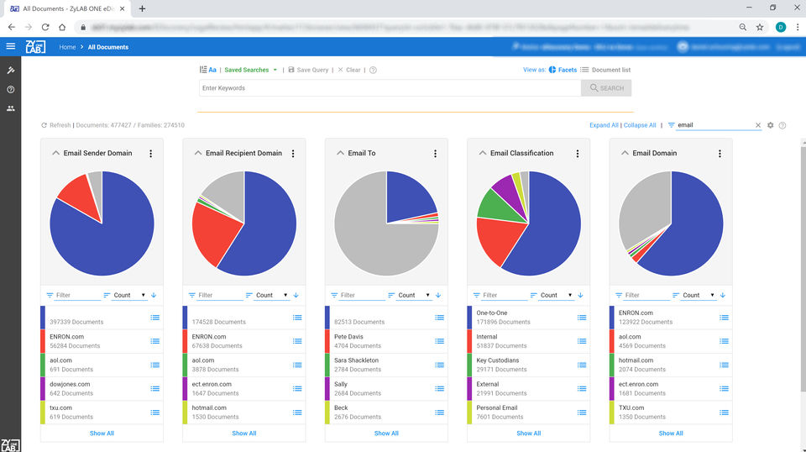
Task: Switch view to Document list
Action: (x=605, y=70)
